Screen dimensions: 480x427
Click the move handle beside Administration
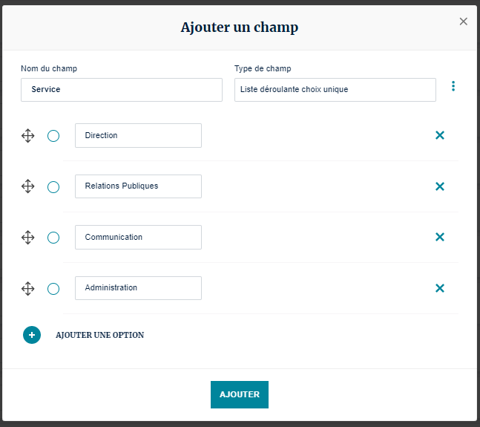(27, 288)
